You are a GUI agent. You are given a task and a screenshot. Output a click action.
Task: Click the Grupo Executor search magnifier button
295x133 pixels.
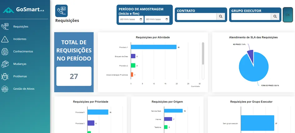[275, 17]
